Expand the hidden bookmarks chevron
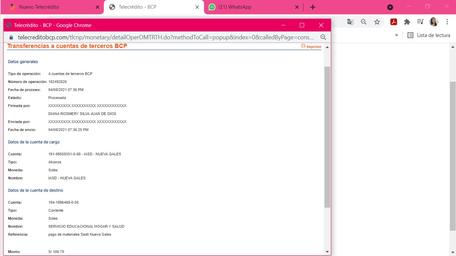Viewport: 456px width, 256px height. tap(397, 35)
